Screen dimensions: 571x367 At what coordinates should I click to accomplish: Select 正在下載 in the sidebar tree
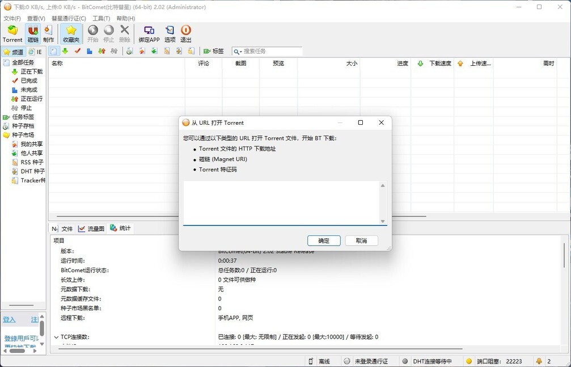click(31, 71)
